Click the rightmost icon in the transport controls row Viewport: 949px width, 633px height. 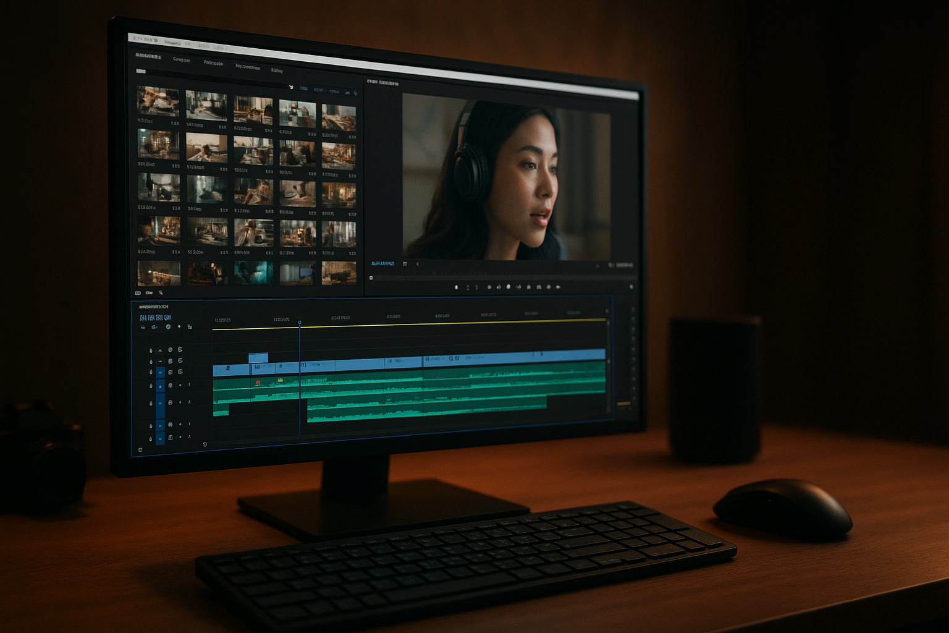tap(558, 287)
